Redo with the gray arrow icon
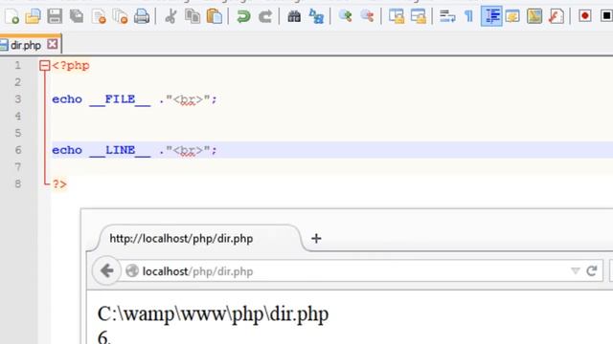Screen dimensions: 613x344 coord(265,16)
